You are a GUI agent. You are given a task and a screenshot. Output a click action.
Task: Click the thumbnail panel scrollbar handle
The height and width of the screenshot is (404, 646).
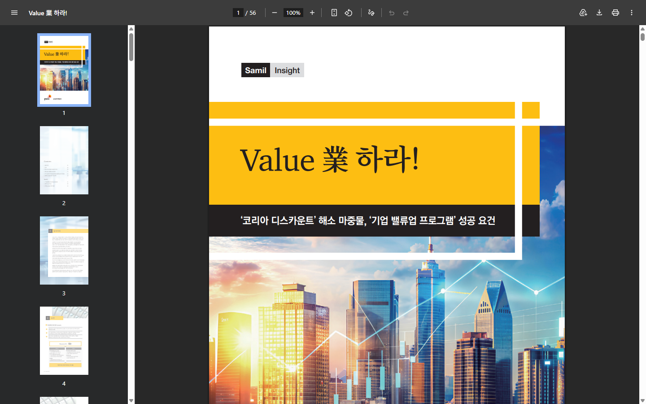(x=131, y=47)
